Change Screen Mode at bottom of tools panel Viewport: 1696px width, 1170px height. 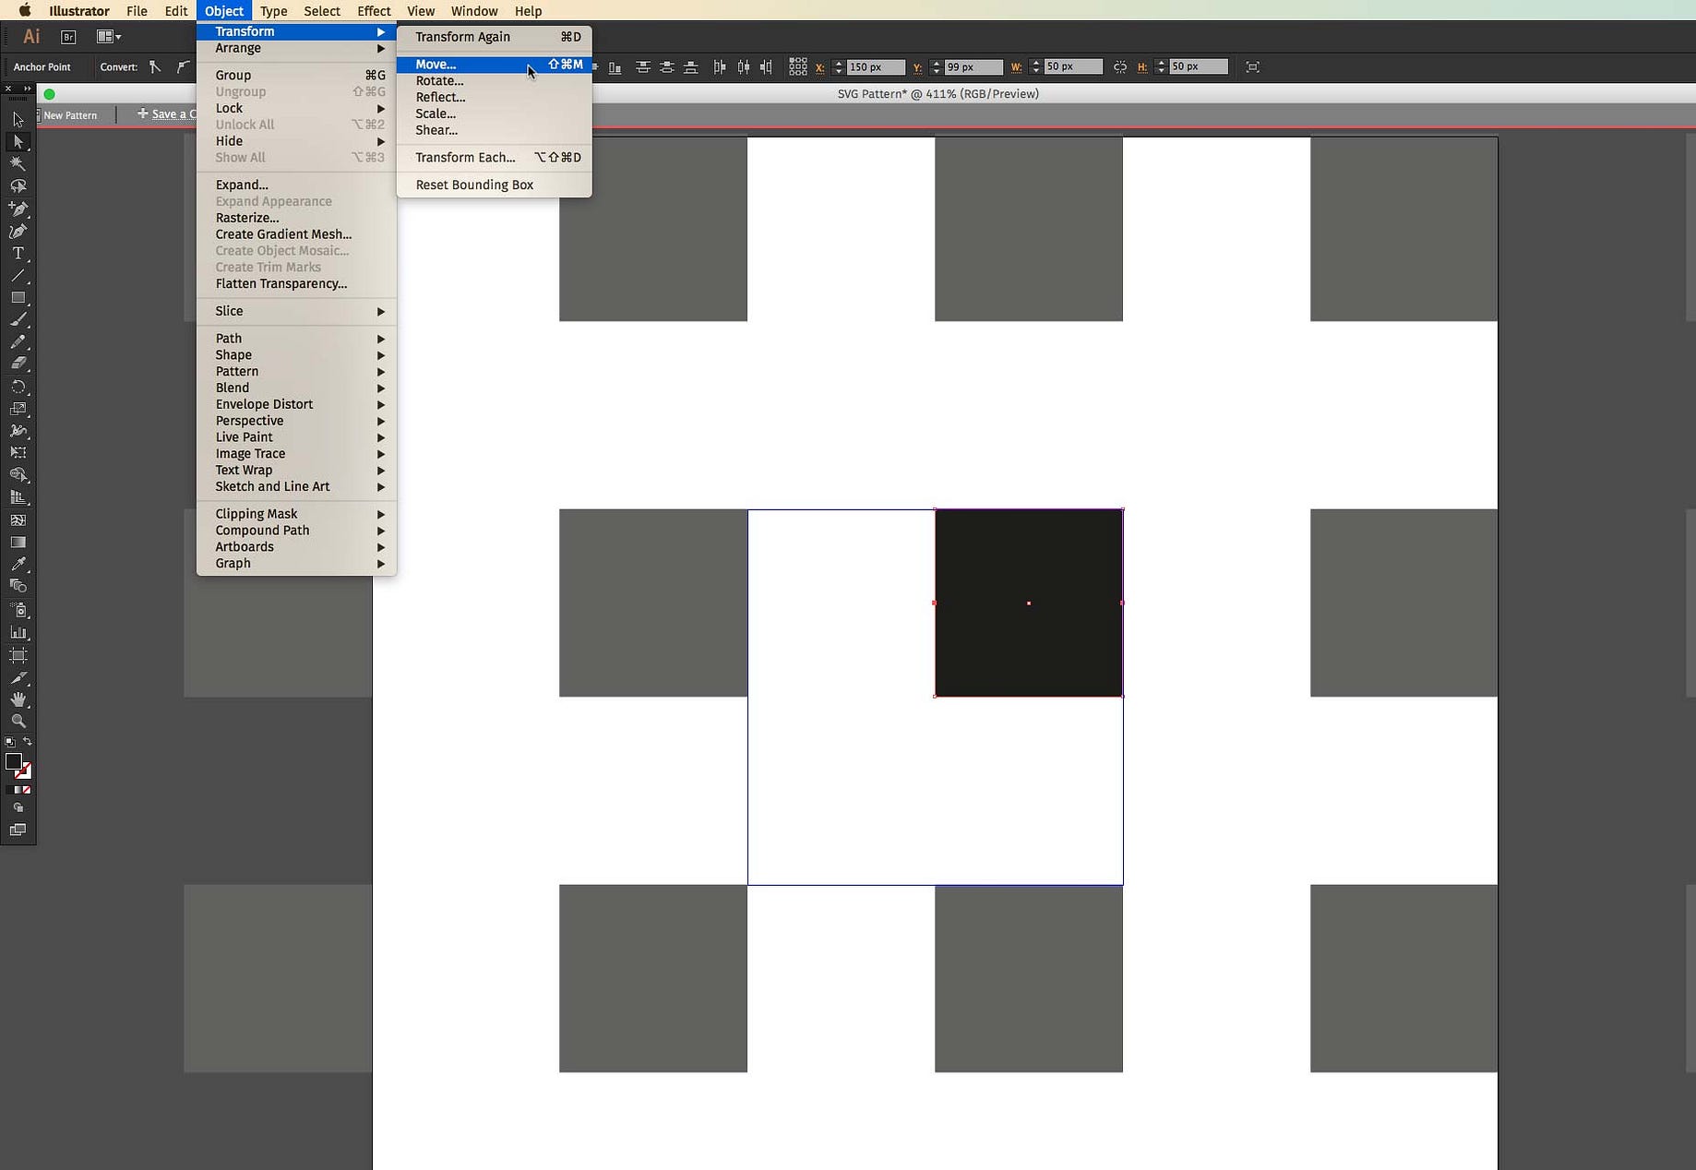pos(18,830)
